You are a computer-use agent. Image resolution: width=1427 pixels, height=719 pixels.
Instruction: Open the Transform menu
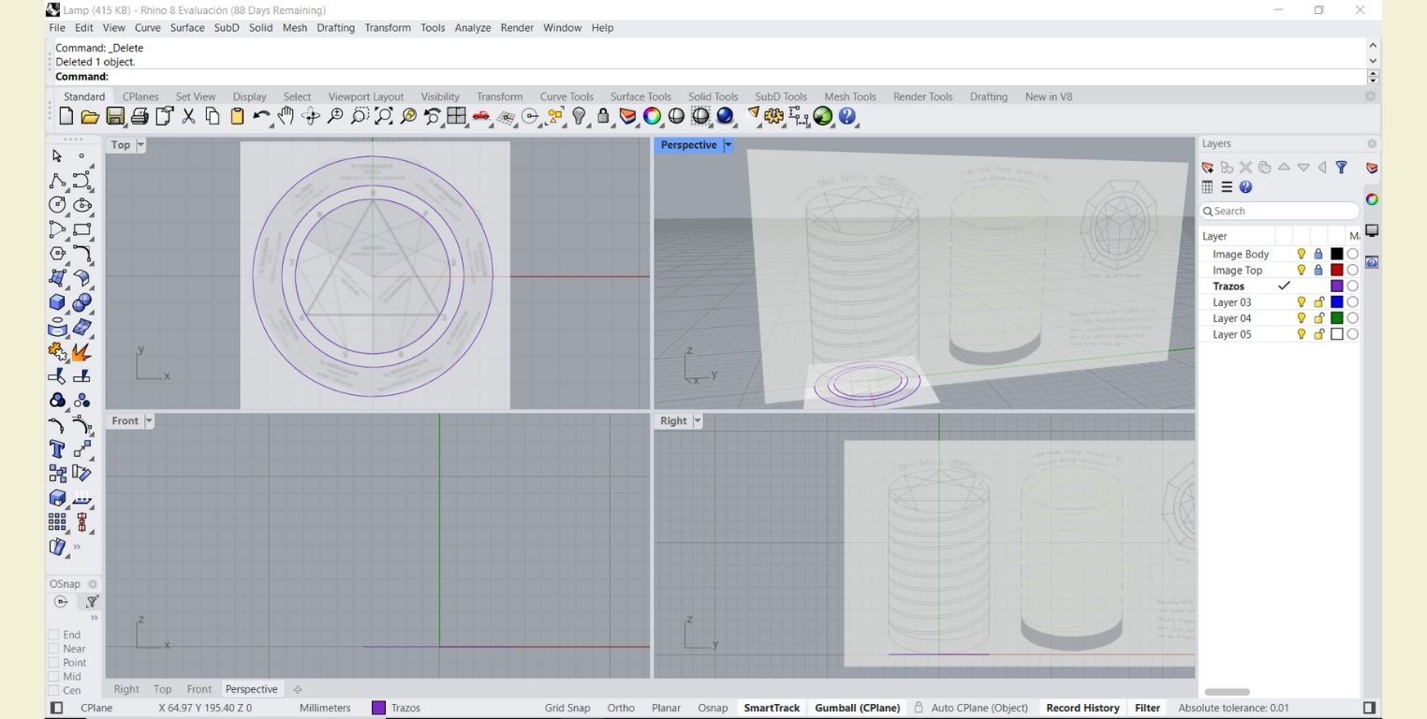[x=387, y=28]
